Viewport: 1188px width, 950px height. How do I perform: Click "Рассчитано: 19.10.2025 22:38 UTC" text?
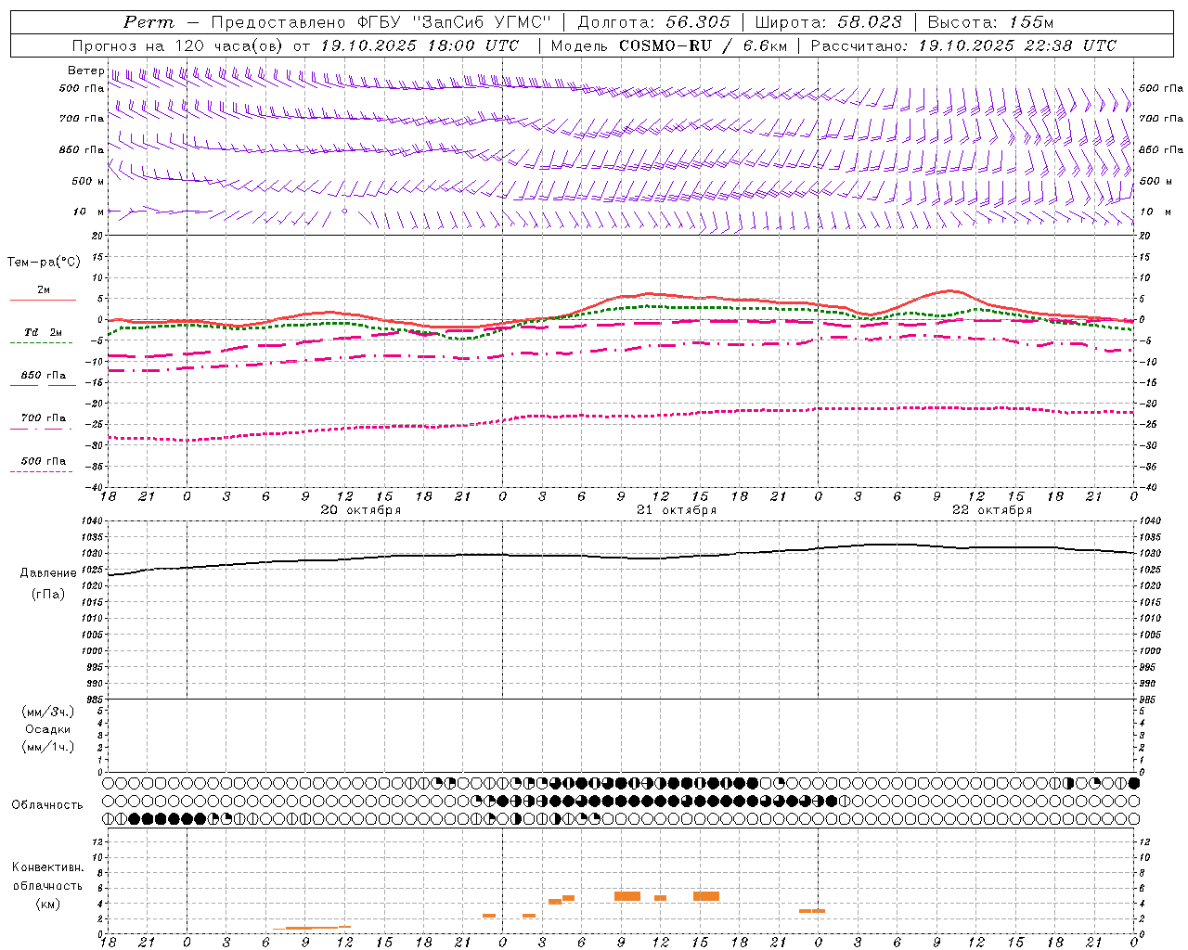(963, 45)
